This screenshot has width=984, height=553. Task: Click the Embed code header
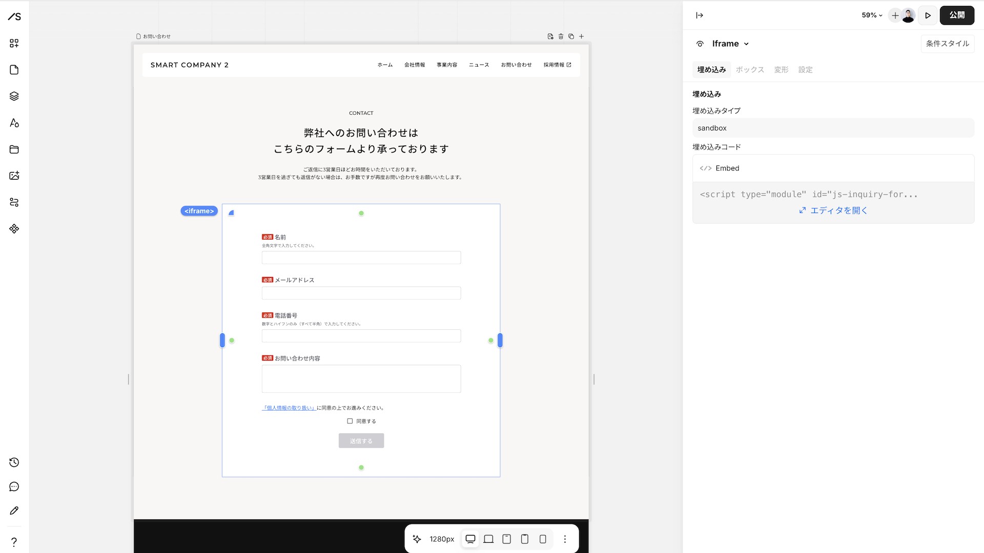(x=833, y=168)
